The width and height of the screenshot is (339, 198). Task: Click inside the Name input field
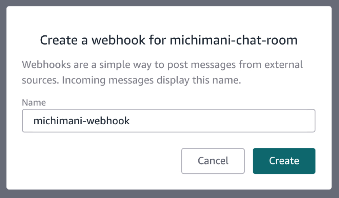click(168, 120)
